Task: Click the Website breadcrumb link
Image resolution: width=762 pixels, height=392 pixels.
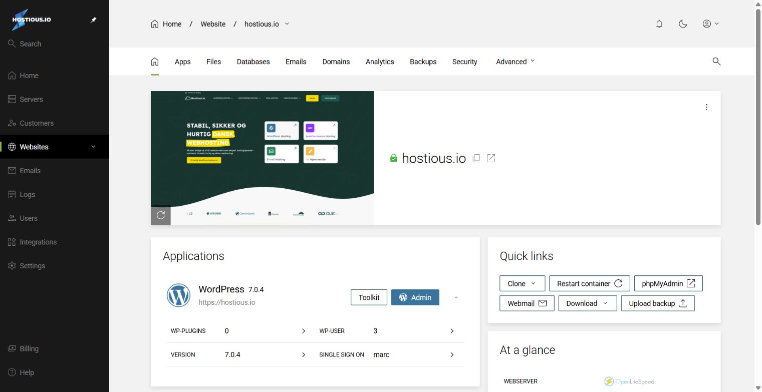Action: pos(213,24)
